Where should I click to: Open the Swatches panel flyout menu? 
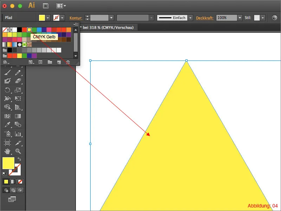point(76,24)
